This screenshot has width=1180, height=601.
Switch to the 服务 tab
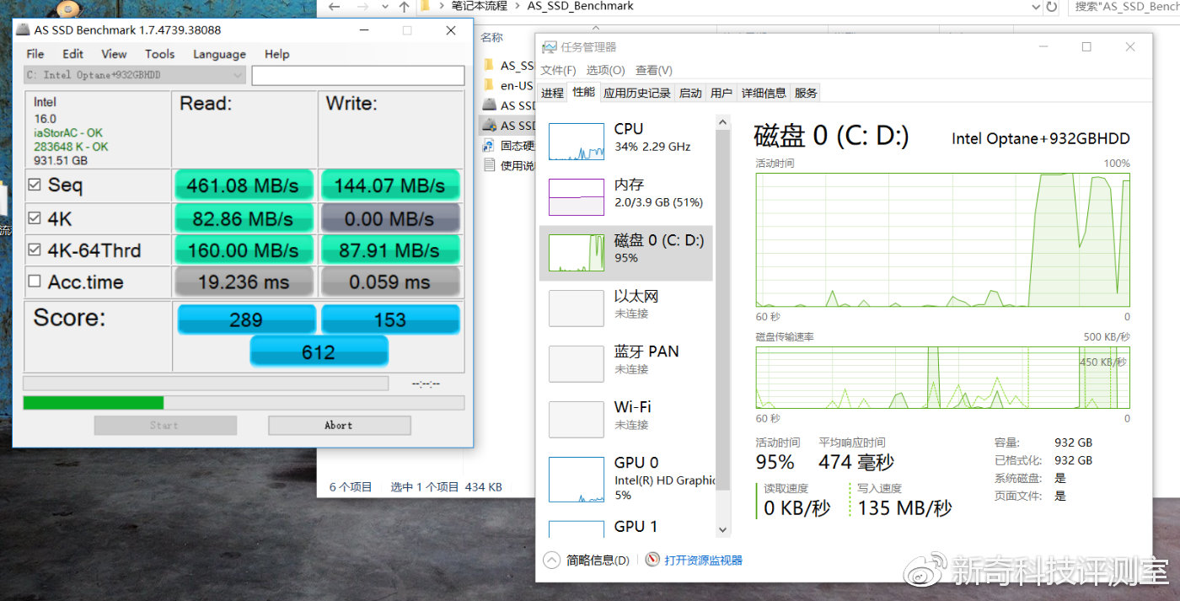(806, 93)
